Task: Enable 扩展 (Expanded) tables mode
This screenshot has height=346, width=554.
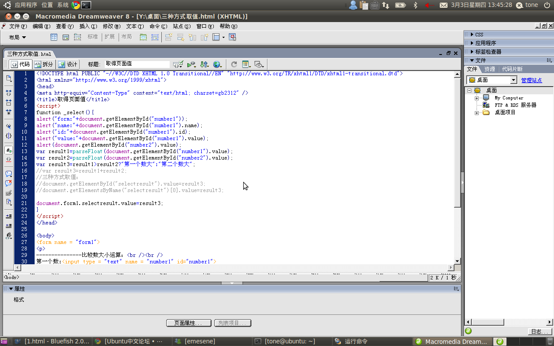Action: coord(110,37)
